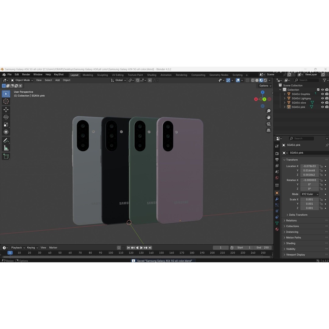This screenshot has height=329, width=329.
Task: Open the Output properties tab
Action: pos(277,160)
